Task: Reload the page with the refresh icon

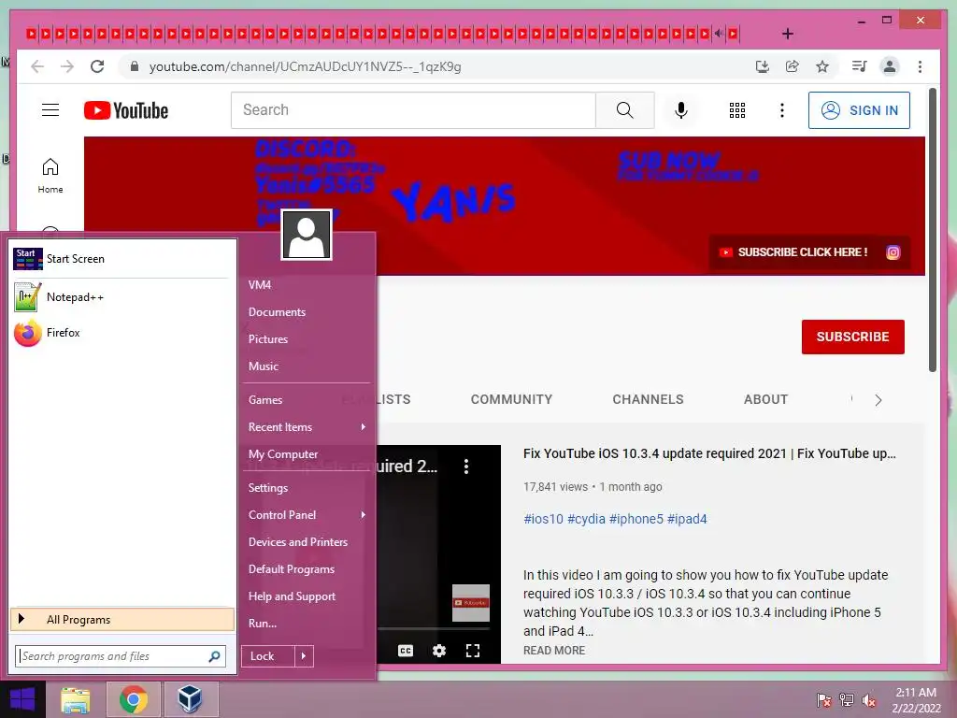Action: coord(97,66)
